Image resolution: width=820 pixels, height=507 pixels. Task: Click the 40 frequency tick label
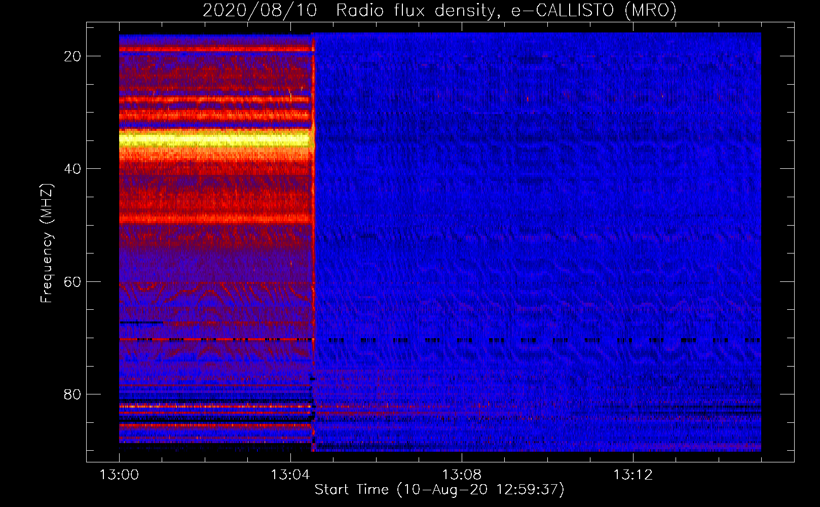(73, 169)
